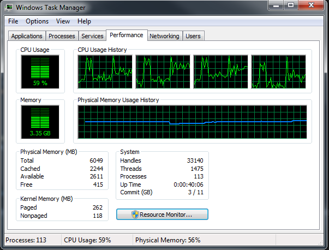
Task: Show the Users tab
Action: point(193,36)
